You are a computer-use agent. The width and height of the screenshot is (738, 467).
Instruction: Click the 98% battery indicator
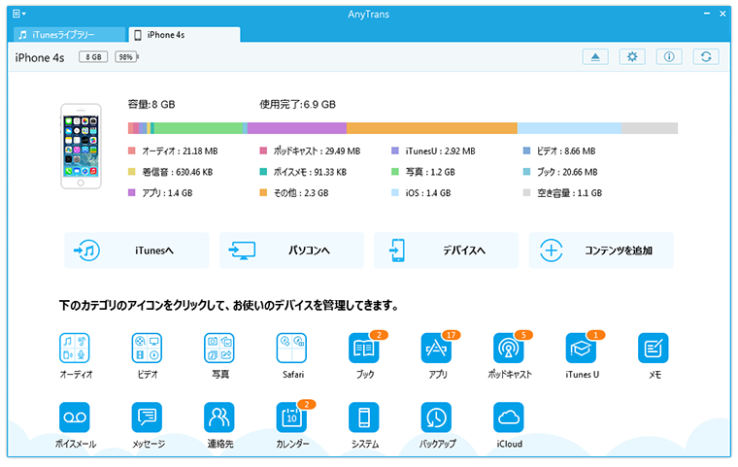click(x=126, y=57)
